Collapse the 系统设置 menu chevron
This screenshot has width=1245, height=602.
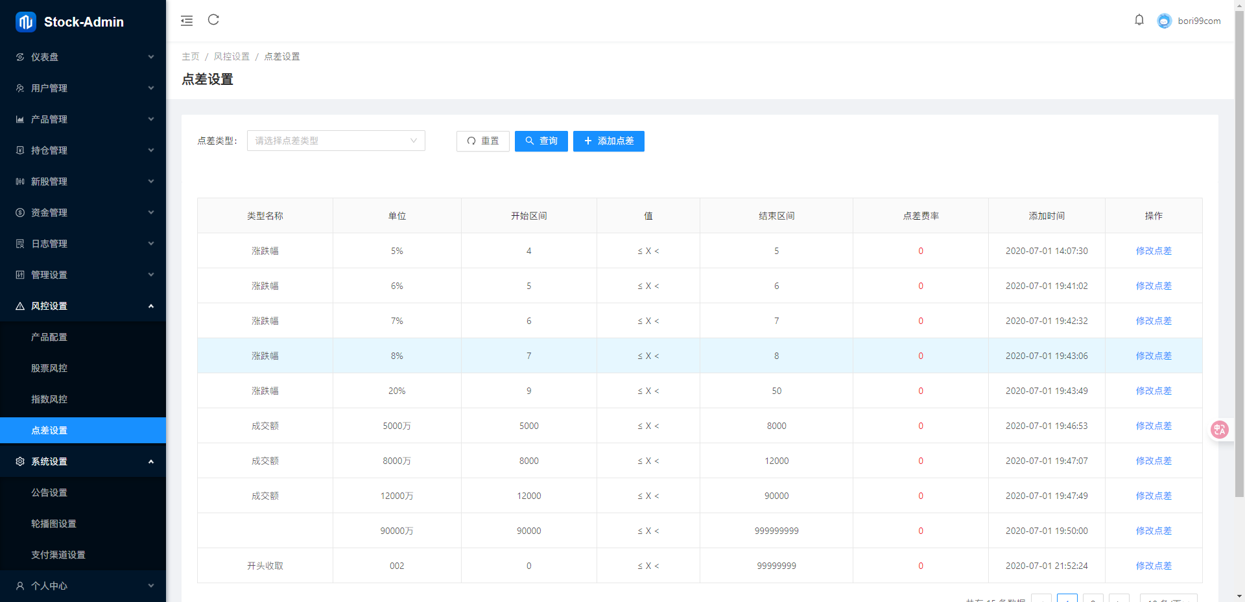tap(151, 461)
